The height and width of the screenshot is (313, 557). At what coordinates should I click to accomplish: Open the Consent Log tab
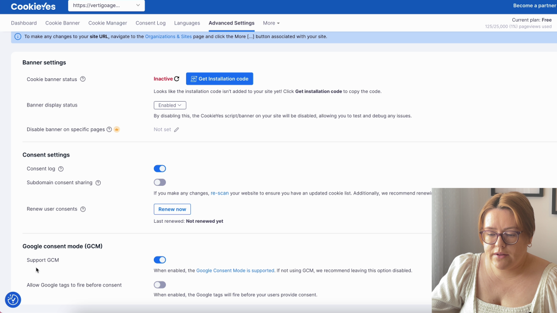(x=150, y=23)
